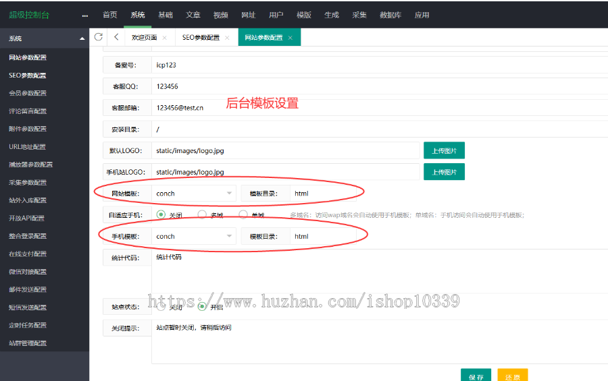Screen dimensions: 608x381
Task: Click the three-dot menu next to 超级控制台
Action: (x=85, y=16)
